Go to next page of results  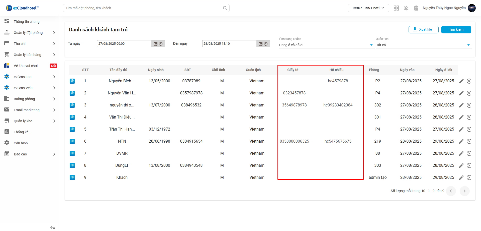coord(464,191)
